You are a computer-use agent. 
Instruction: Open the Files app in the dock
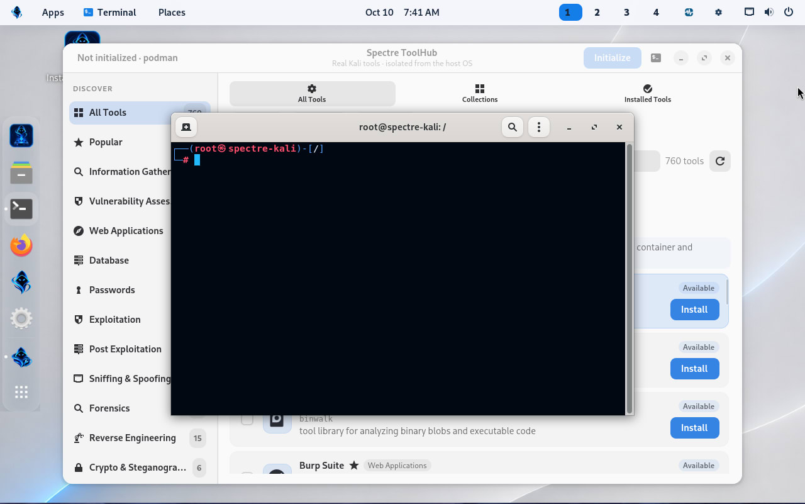tap(21, 172)
